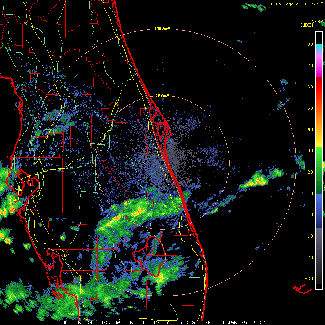Click the 60 value on the dBZ scale
This screenshot has width=325, height=325.
click(x=310, y=87)
